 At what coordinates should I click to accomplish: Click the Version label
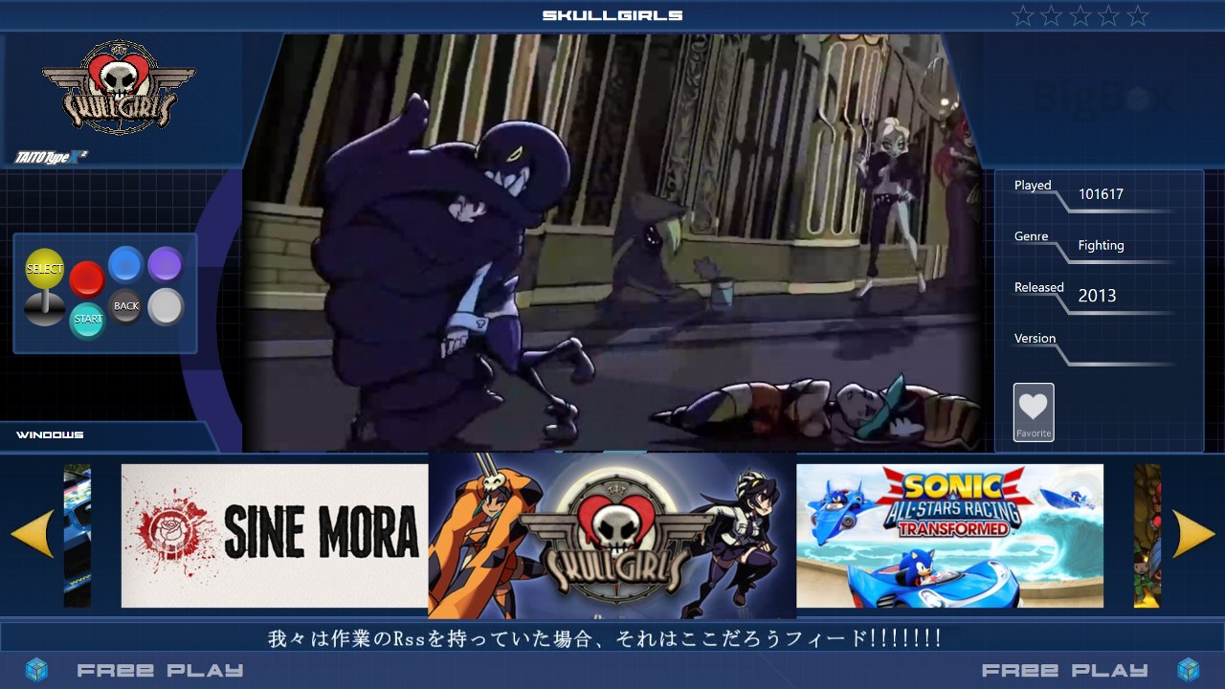click(1035, 339)
